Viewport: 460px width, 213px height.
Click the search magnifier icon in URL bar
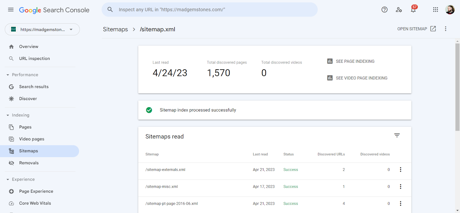click(110, 9)
